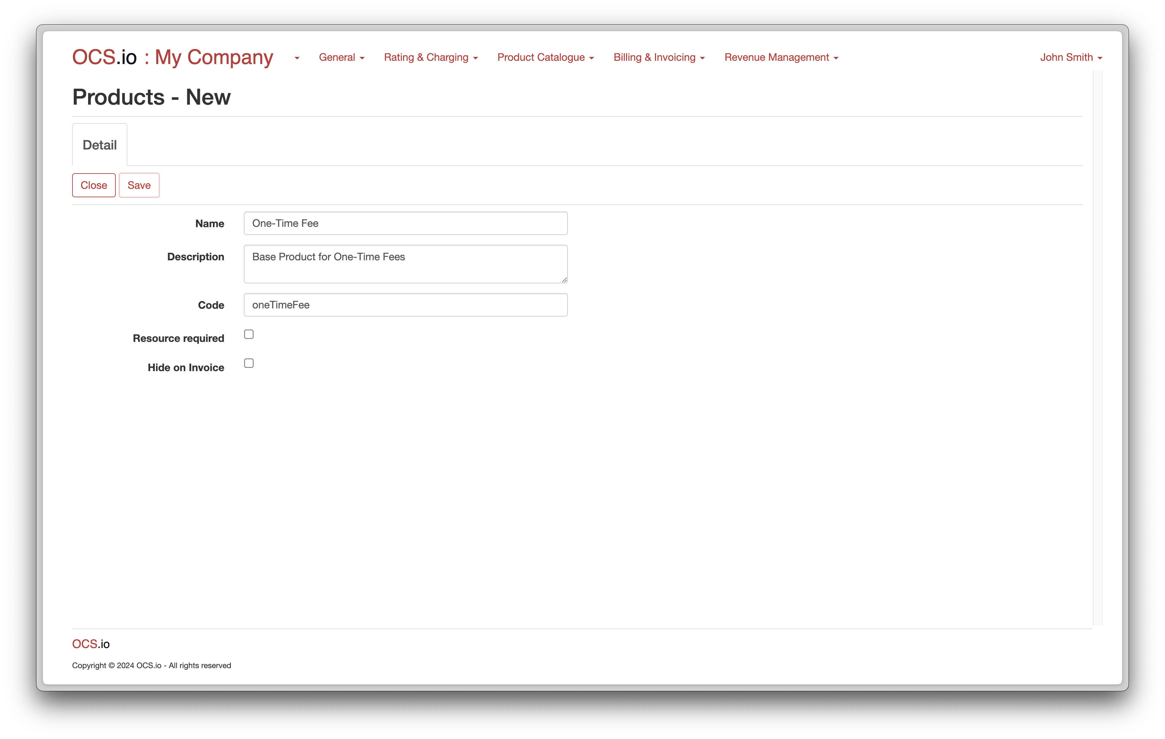The height and width of the screenshot is (739, 1165).
Task: Click the Resource required label
Action: 178,339
